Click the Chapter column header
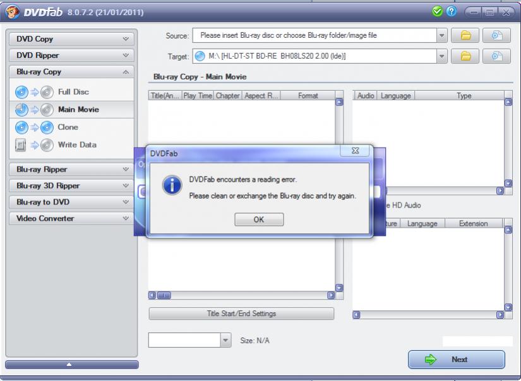This screenshot has height=381, width=521. pos(227,96)
